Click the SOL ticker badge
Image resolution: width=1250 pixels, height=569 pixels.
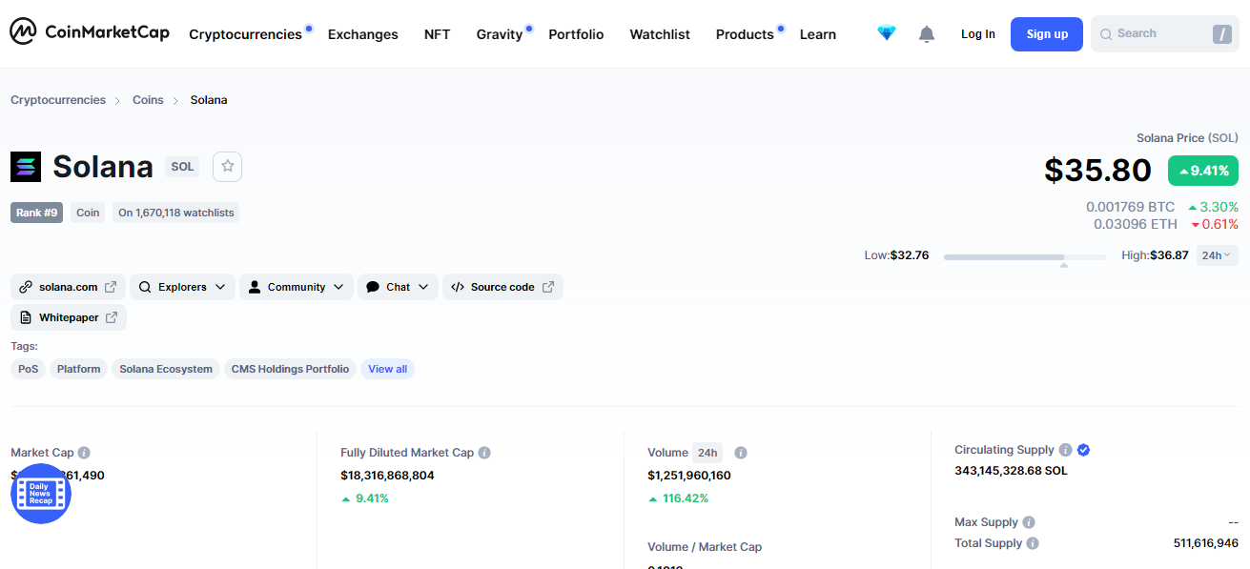click(182, 167)
